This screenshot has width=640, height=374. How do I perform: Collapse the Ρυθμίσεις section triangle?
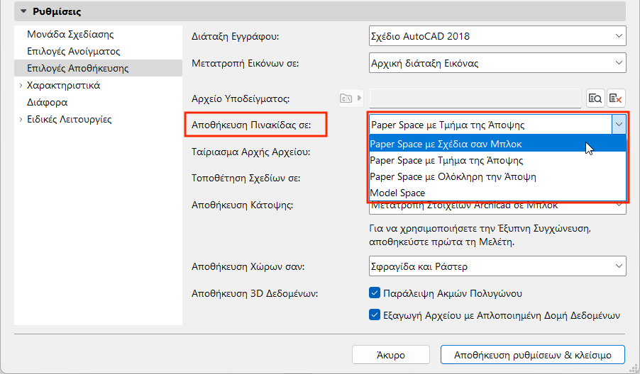[23, 11]
